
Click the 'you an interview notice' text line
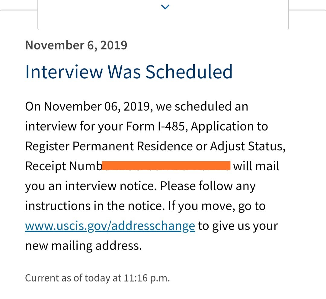(91, 186)
